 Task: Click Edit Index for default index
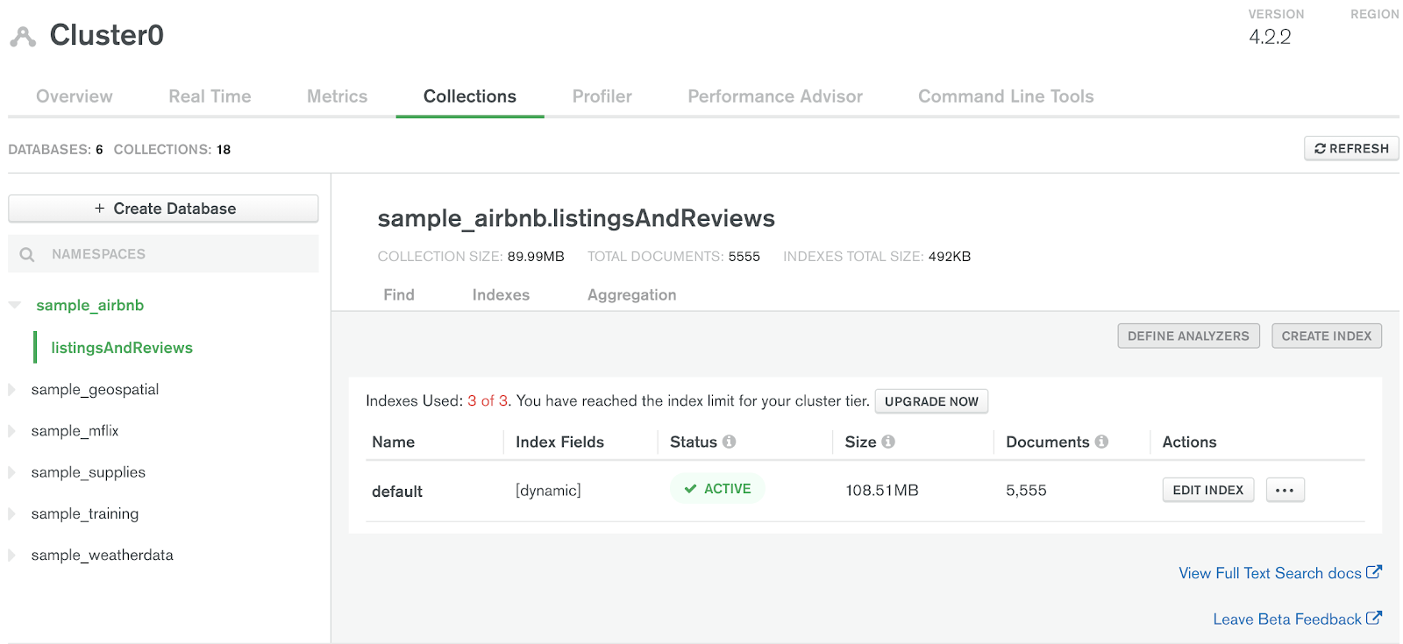coord(1208,490)
